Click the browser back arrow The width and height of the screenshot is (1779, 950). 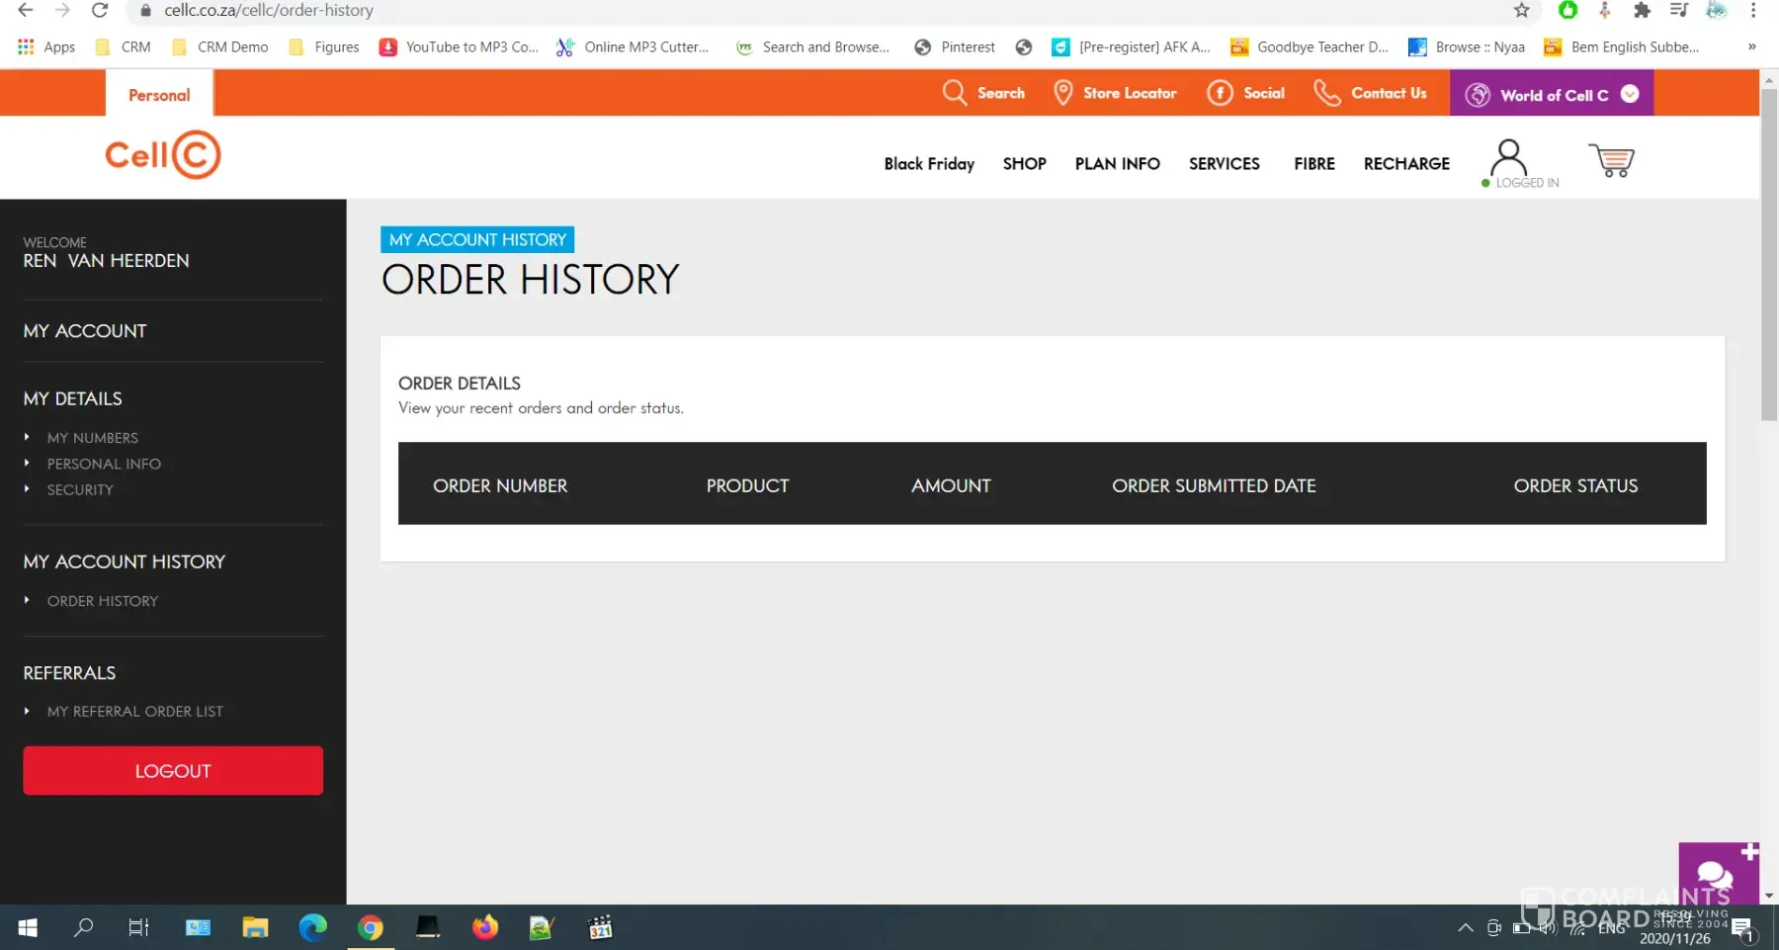(x=26, y=10)
